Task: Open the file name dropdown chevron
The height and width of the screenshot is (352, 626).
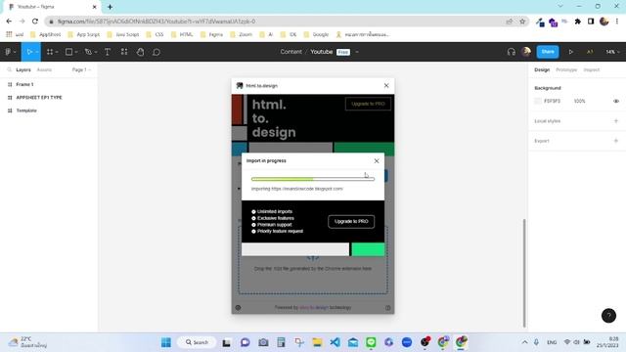Action: pos(357,52)
